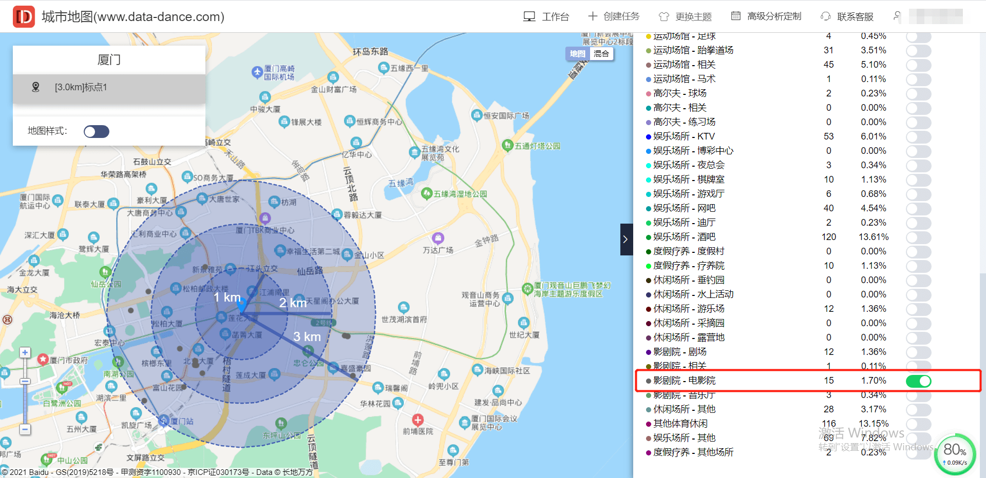Disable the 影剧院 - 电影院 toggle
The width and height of the screenshot is (986, 478).
919,381
